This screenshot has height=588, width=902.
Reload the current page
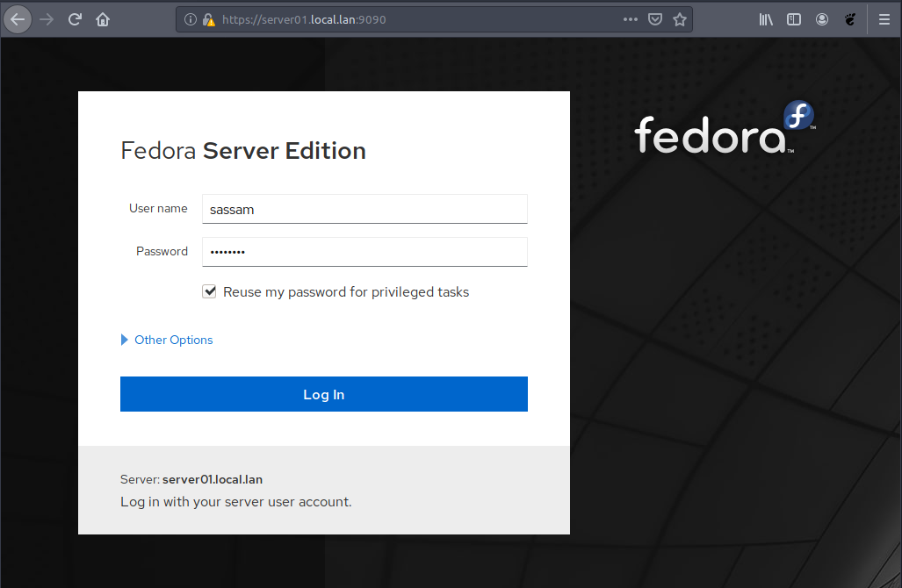tap(76, 19)
